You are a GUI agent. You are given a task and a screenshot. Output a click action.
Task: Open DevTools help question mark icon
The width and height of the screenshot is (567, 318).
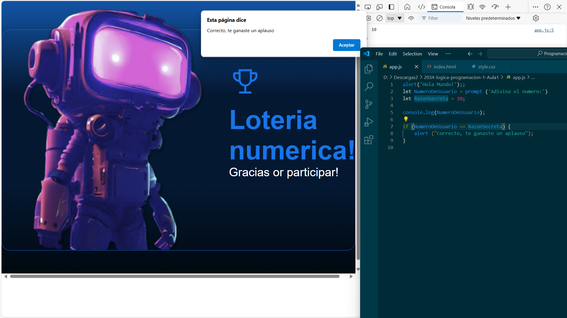(547, 7)
